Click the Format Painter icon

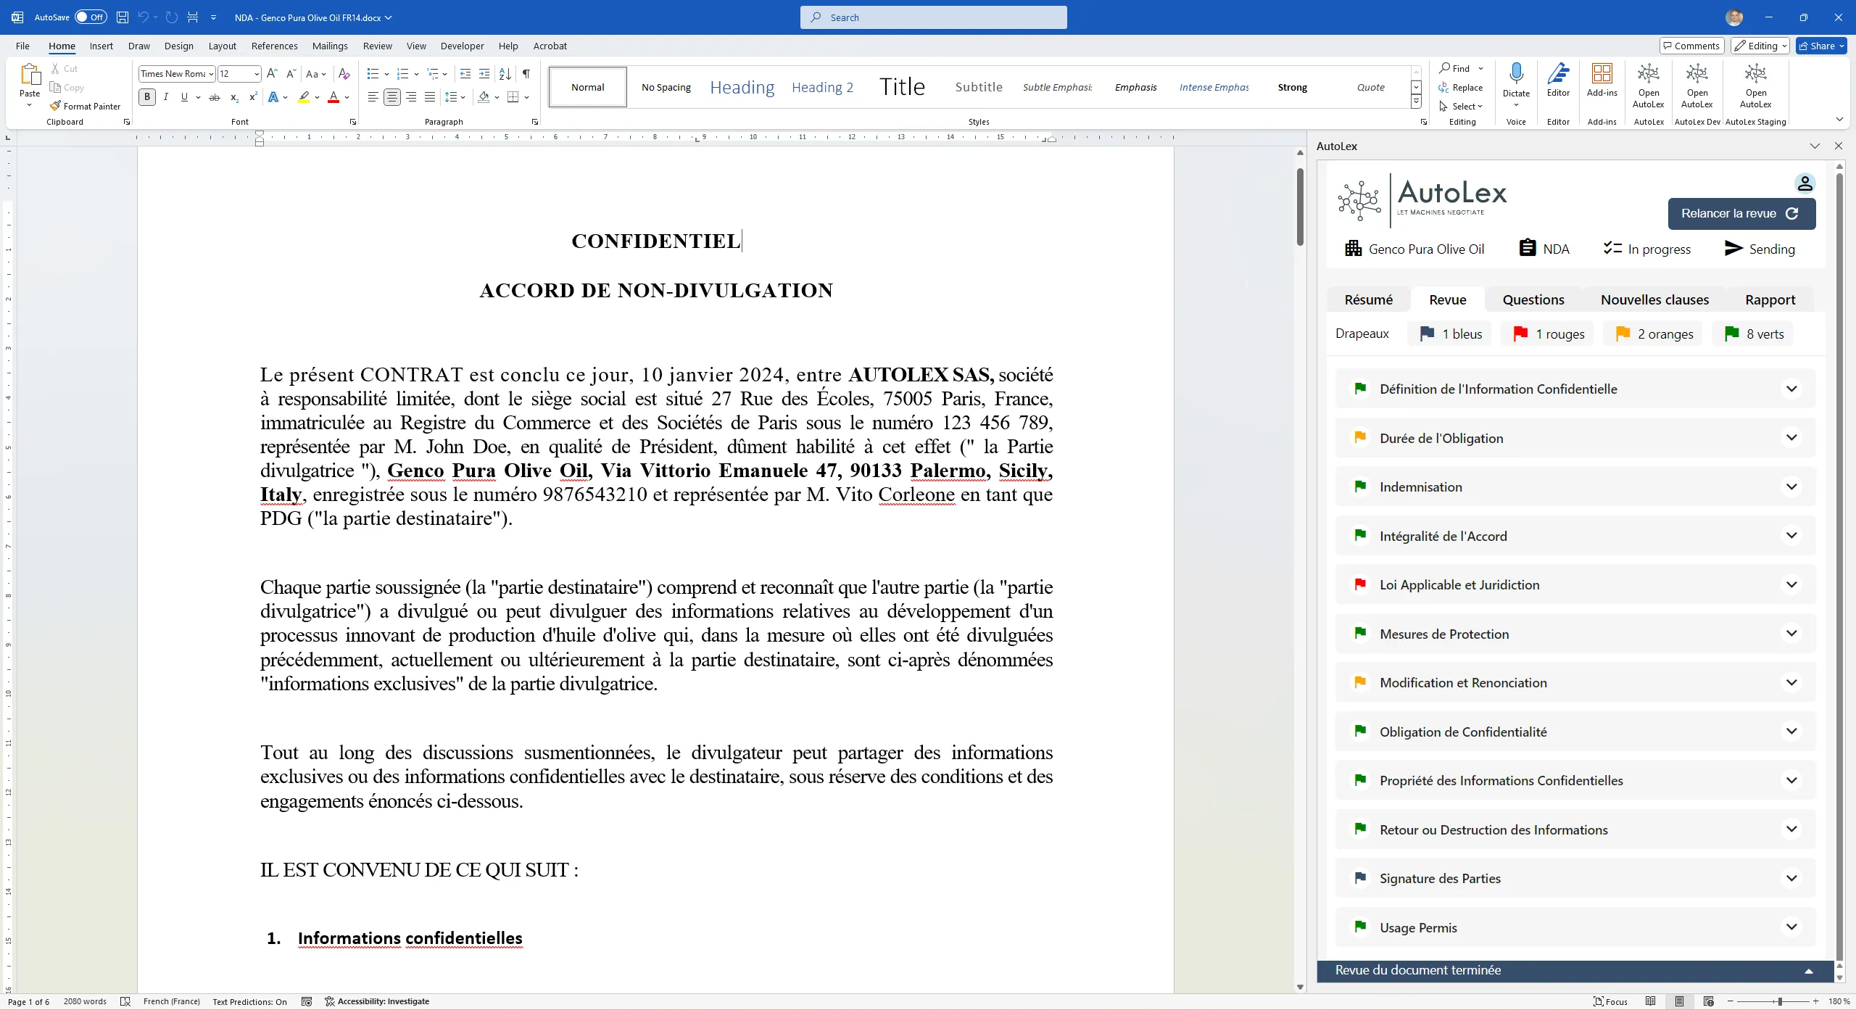55,106
